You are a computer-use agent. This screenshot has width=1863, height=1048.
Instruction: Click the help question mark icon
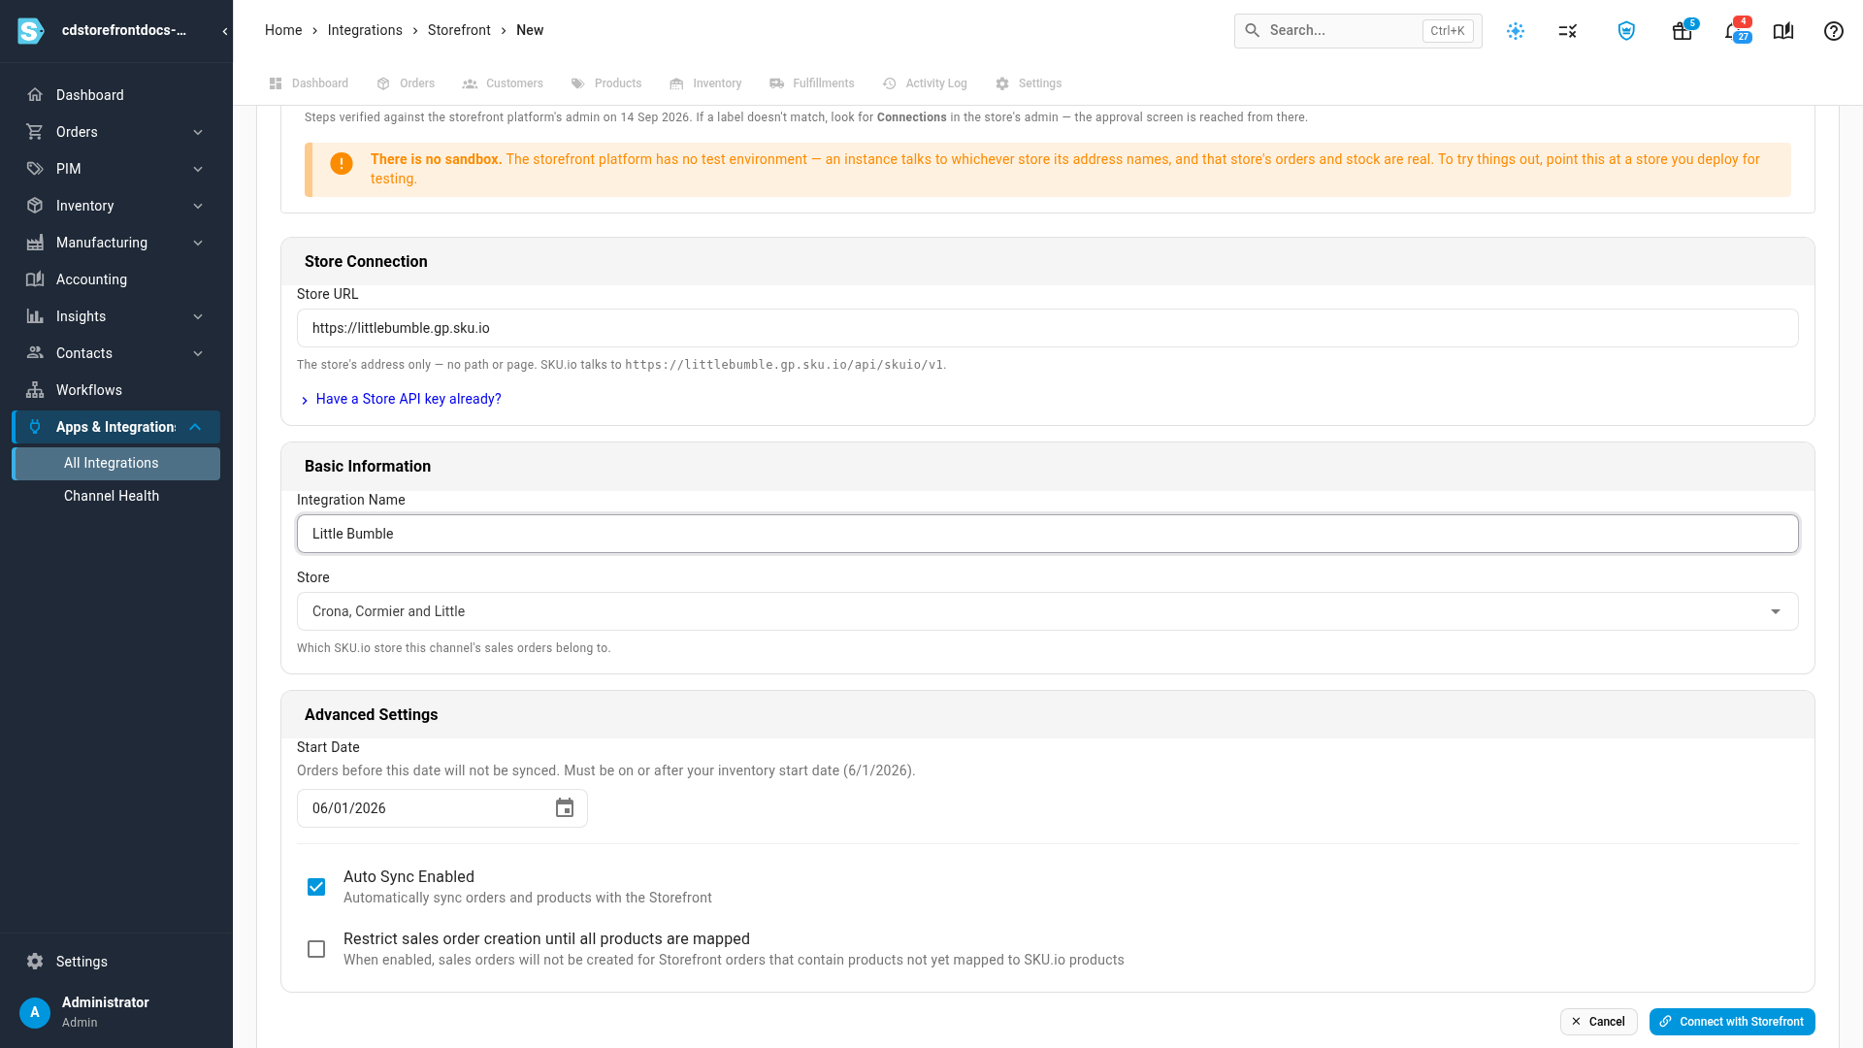(x=1834, y=31)
